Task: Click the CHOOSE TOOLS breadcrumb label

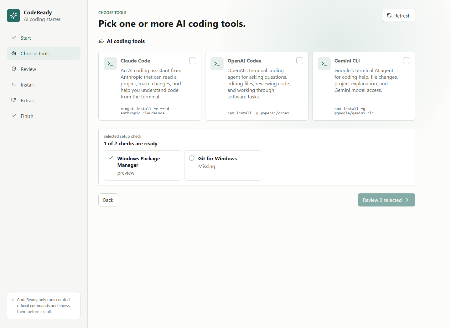Action: [x=112, y=12]
